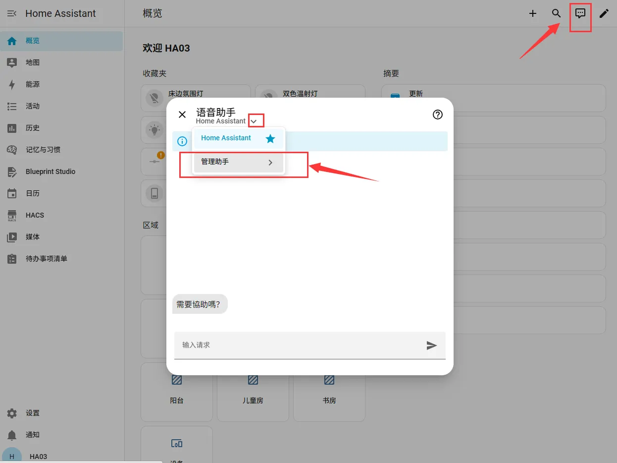
Task: Click the send arrow button in dialog
Action: coord(432,346)
